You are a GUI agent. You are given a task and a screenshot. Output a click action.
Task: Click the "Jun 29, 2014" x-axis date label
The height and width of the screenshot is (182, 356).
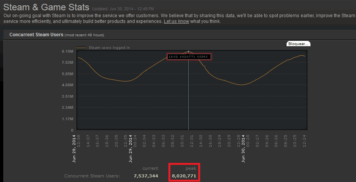coord(130,148)
